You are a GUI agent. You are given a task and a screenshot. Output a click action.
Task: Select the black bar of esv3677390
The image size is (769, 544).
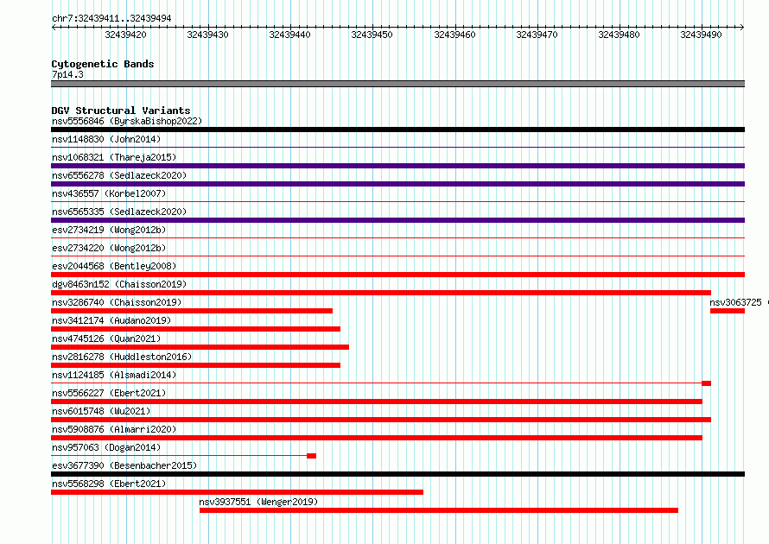click(x=397, y=474)
